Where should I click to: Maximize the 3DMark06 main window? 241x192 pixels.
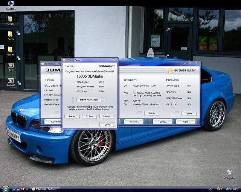(190, 63)
